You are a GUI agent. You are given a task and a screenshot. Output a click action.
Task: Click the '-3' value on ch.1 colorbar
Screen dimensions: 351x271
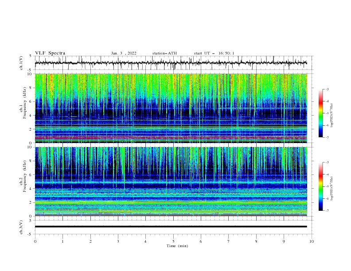[x=327, y=89]
